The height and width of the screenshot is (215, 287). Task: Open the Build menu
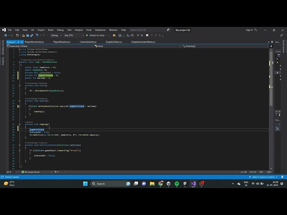tap(51, 30)
